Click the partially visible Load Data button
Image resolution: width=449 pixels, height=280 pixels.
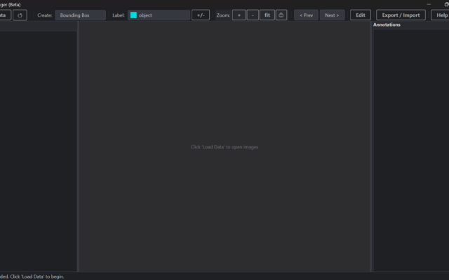(x=6, y=15)
